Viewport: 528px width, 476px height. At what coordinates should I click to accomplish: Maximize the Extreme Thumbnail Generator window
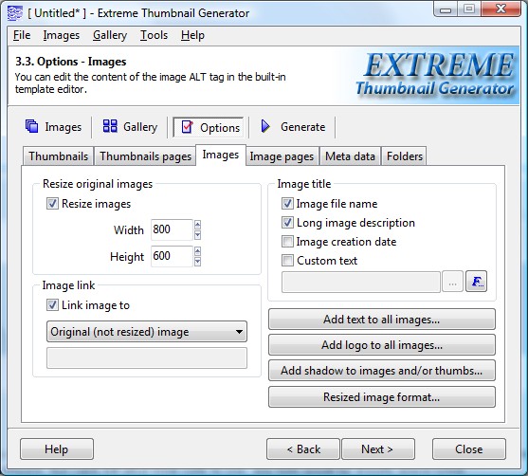[469, 9]
